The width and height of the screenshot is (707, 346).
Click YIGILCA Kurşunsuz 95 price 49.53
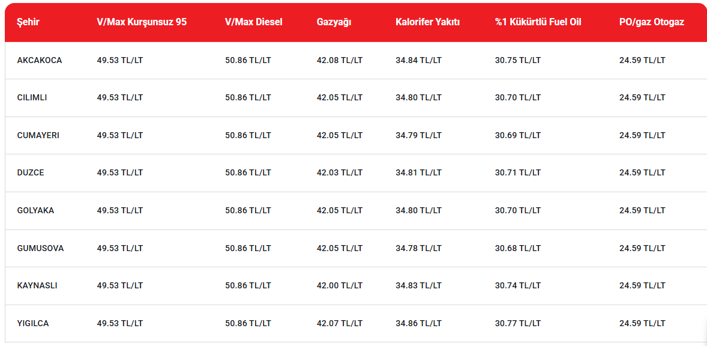pos(119,324)
